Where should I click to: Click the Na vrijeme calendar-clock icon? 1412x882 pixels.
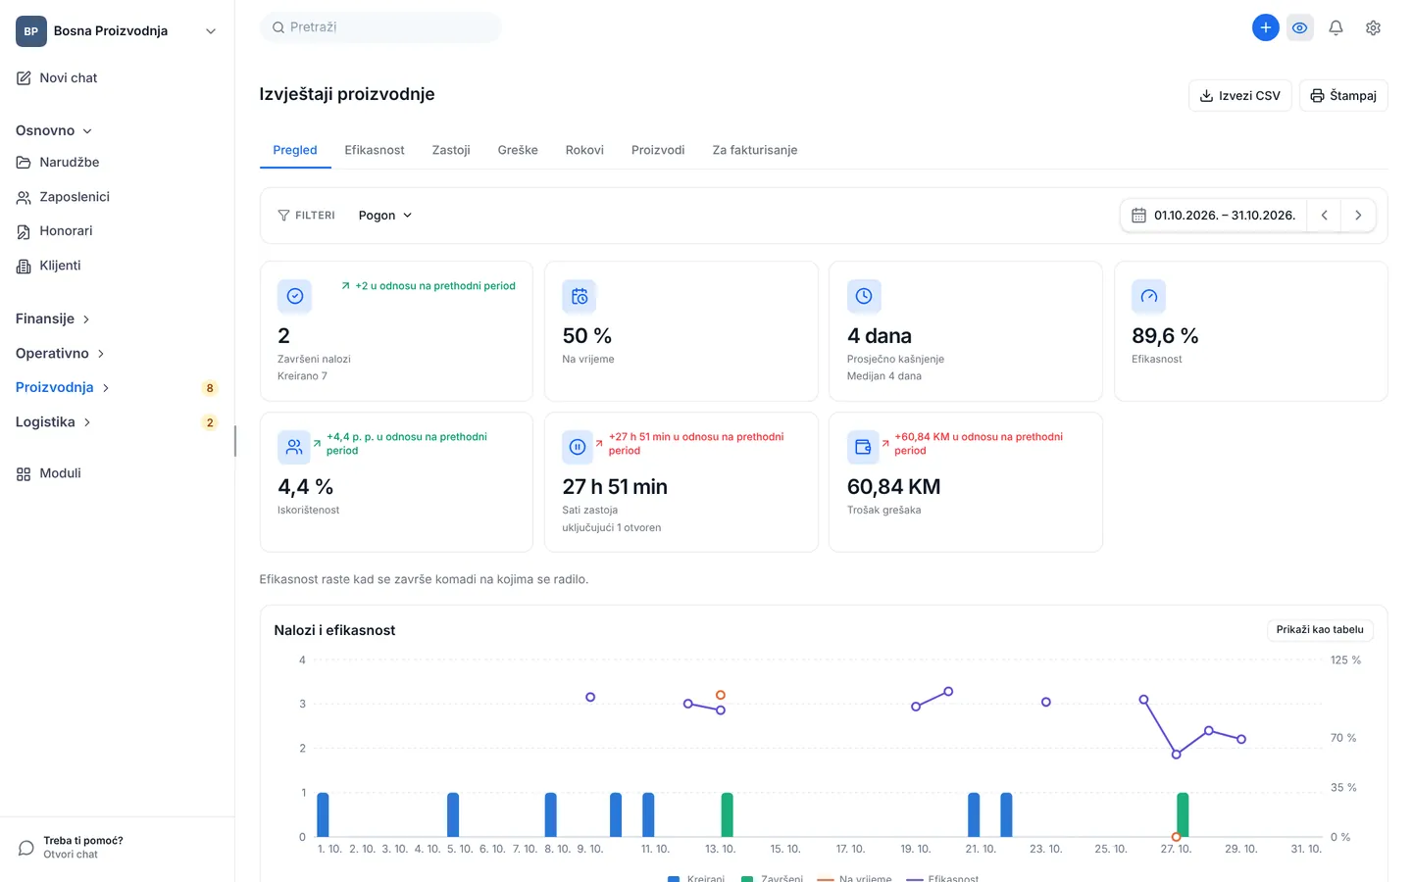point(579,296)
